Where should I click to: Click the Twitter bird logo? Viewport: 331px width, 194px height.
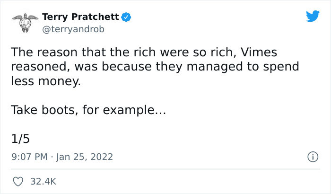[313, 17]
